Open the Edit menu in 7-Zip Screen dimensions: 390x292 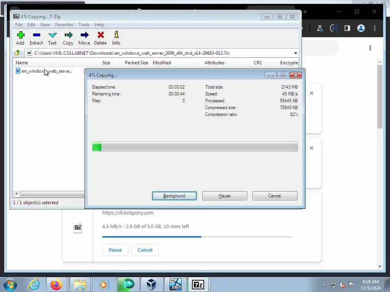(x=31, y=25)
